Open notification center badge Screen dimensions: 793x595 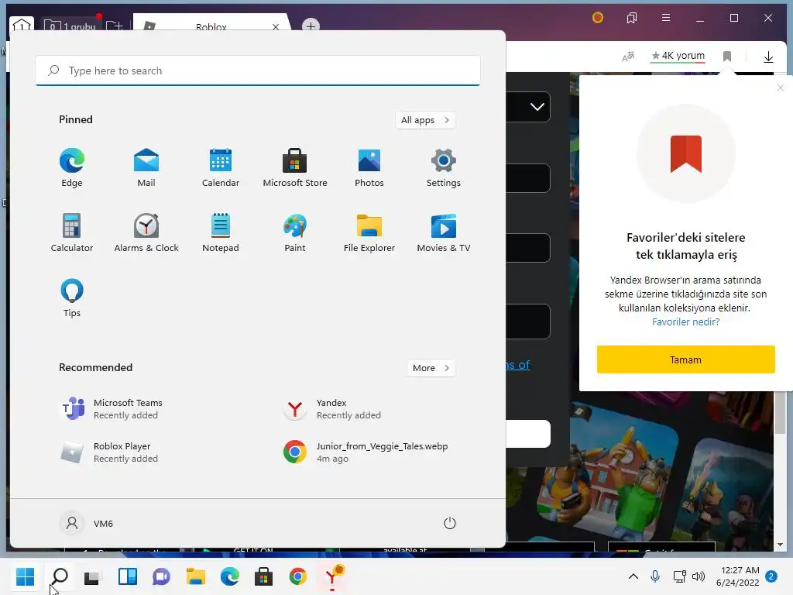pos(771,576)
